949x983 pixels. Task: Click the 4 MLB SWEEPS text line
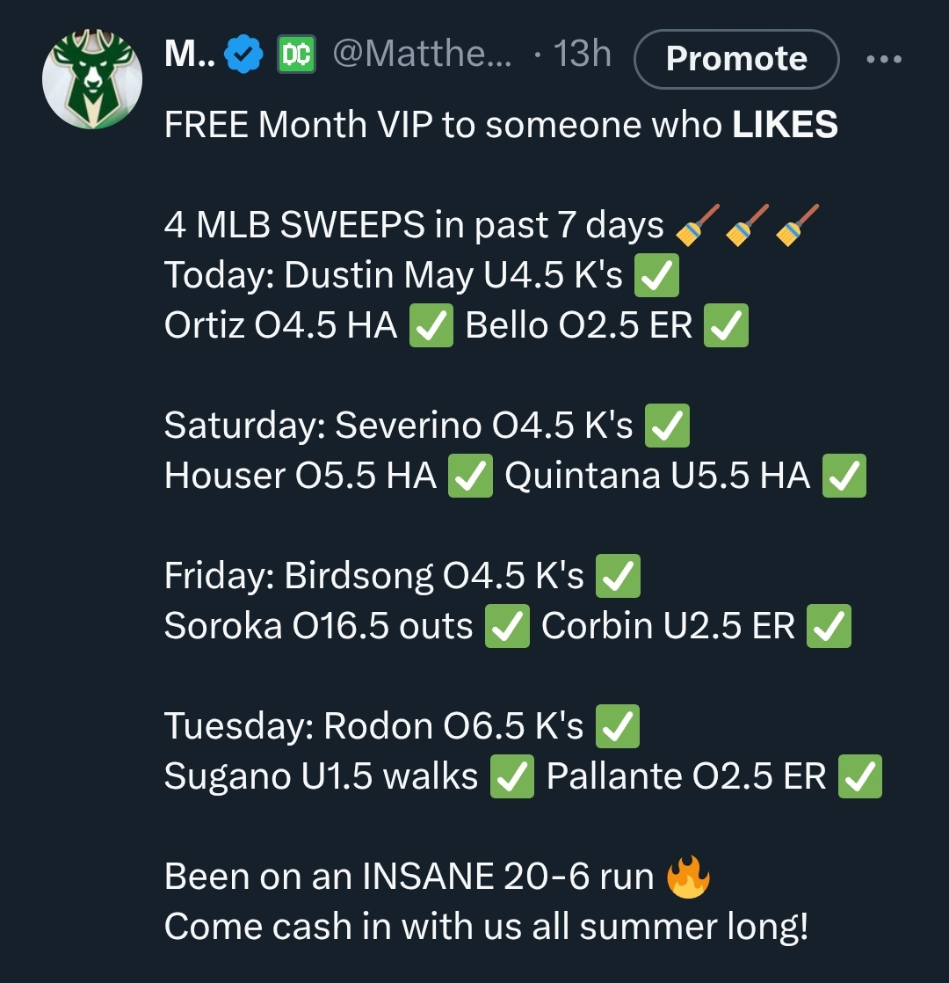pos(492,224)
